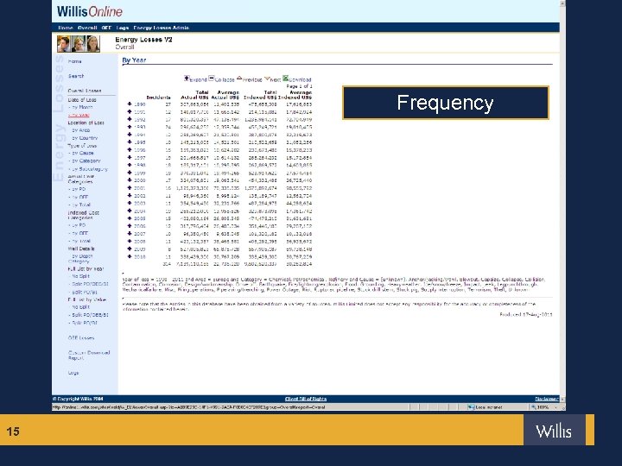Select Split PD/OEE/BI under Full List by Value

(89, 315)
